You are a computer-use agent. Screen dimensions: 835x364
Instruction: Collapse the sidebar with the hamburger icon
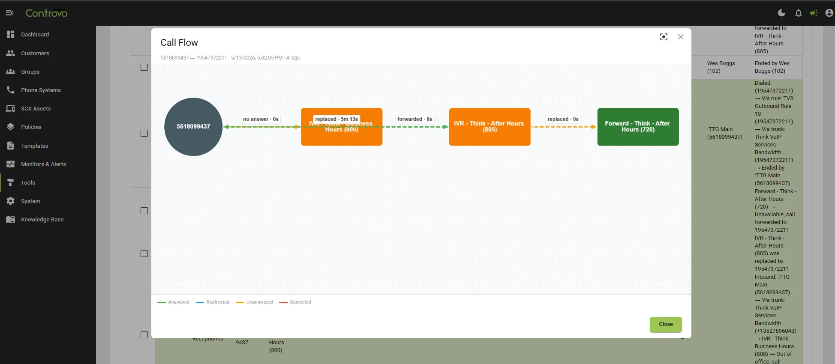pyautogui.click(x=9, y=13)
